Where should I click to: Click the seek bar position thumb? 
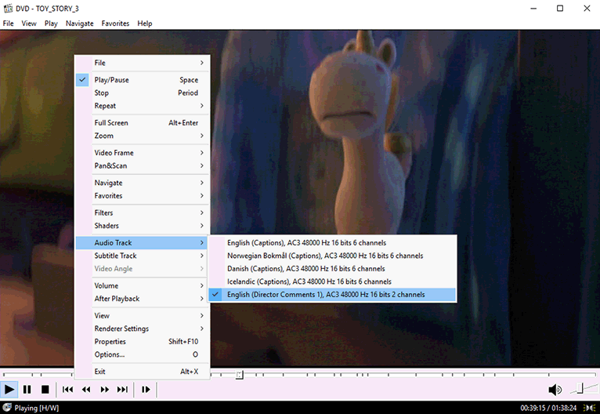click(239, 375)
